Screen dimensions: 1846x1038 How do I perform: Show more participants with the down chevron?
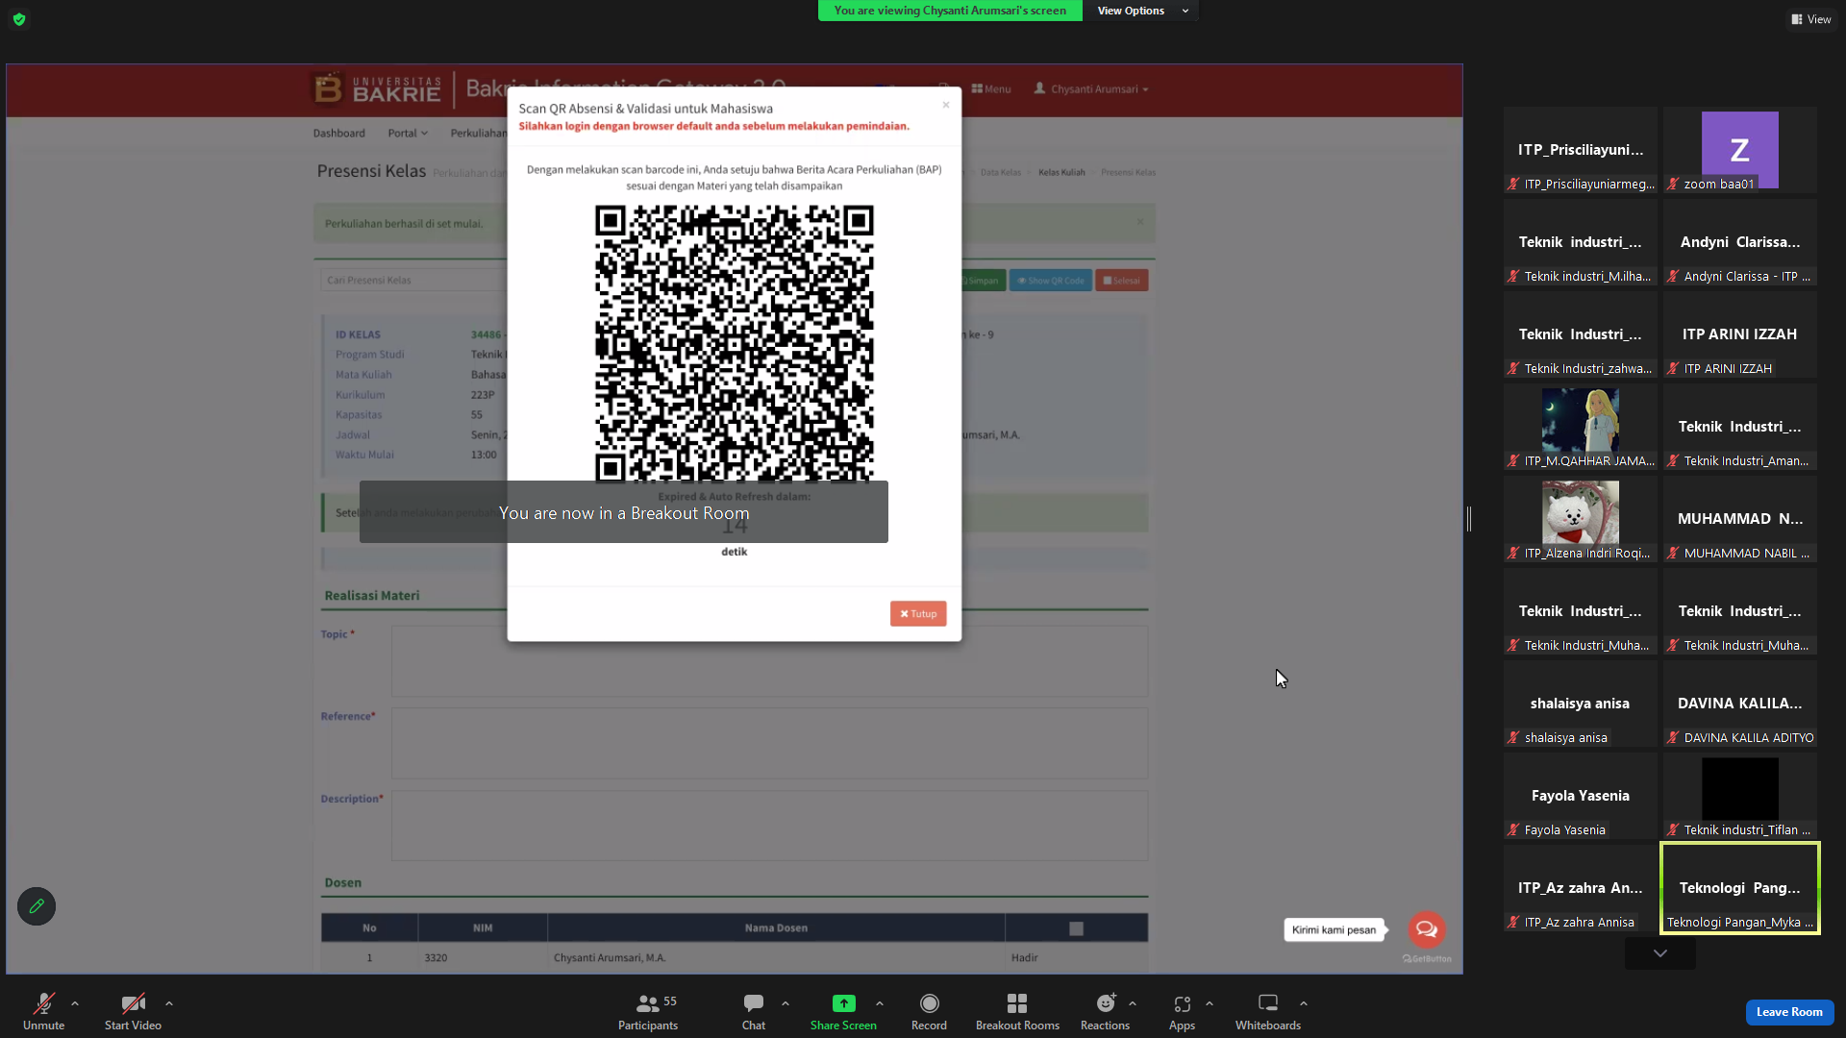[x=1660, y=953]
